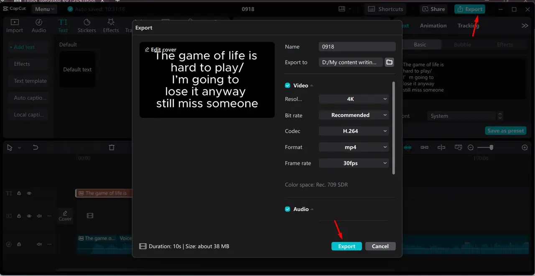
Task: Open the Shortcuts panel
Action: [x=386, y=9]
